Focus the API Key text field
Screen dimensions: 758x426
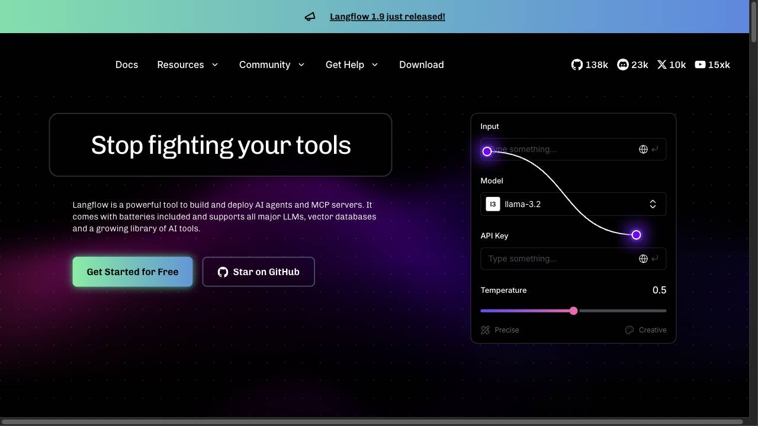click(573, 259)
